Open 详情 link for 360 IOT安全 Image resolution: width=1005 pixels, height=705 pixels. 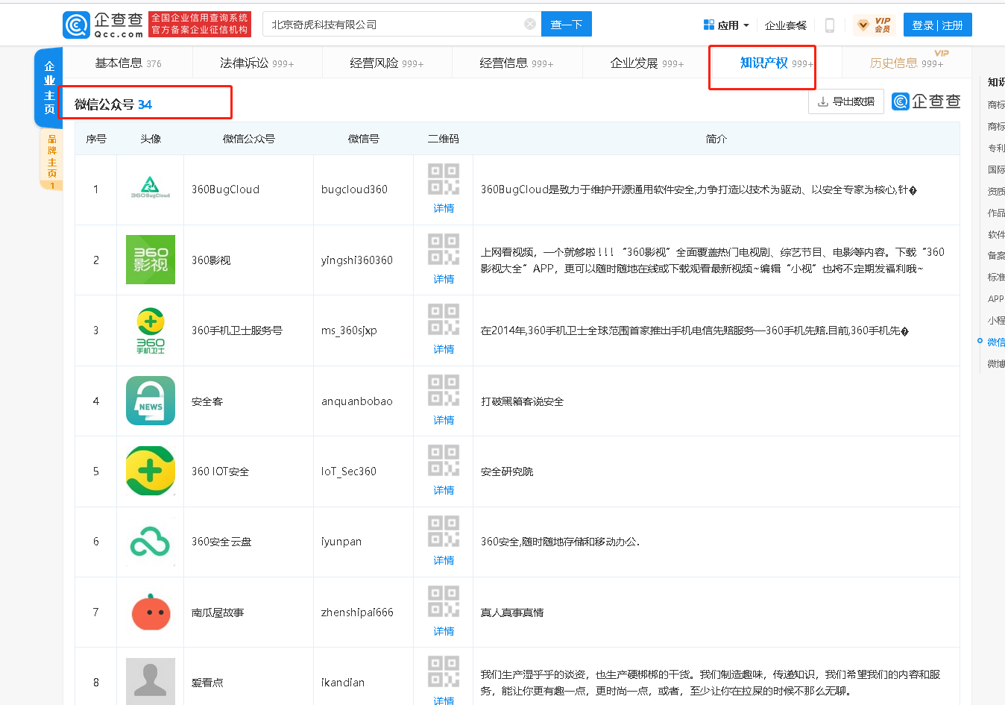(444, 490)
